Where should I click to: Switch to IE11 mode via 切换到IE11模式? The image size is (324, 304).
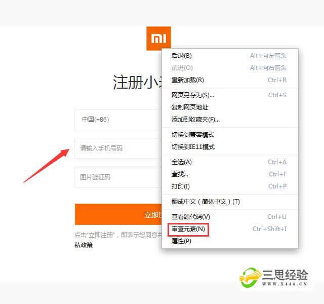point(193,147)
